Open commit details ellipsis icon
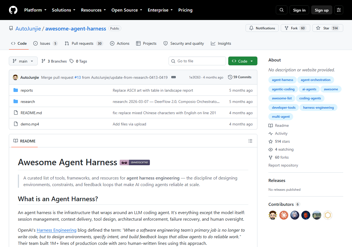Viewport: 352px width, 247px height. [174, 77]
